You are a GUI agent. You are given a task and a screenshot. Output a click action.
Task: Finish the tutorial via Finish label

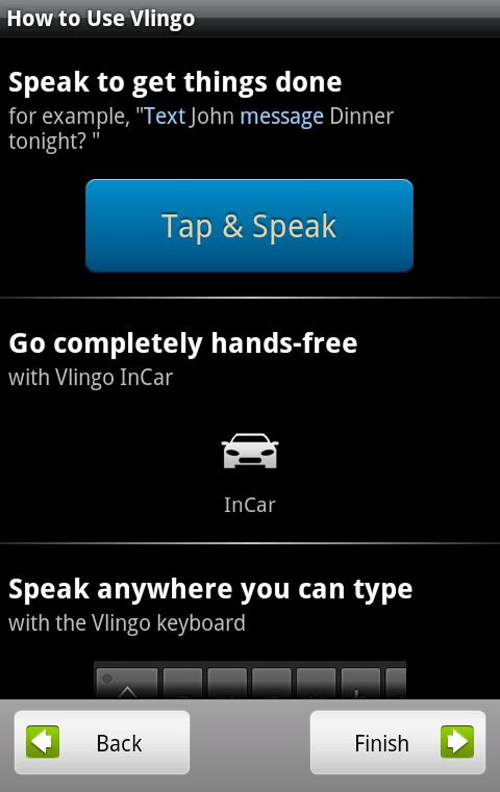click(x=381, y=743)
